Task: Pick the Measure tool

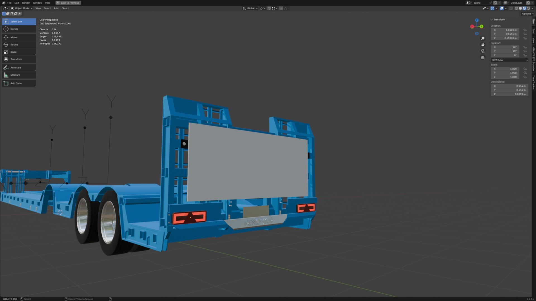Action: tap(19, 75)
